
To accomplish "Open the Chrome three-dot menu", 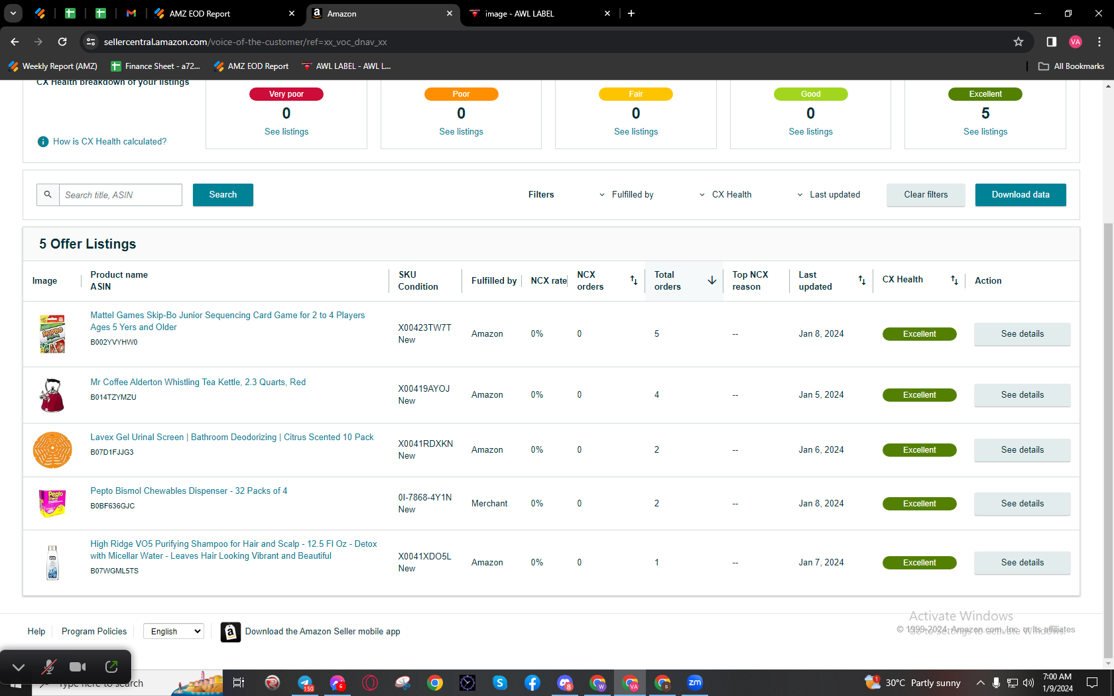I will click(1099, 42).
